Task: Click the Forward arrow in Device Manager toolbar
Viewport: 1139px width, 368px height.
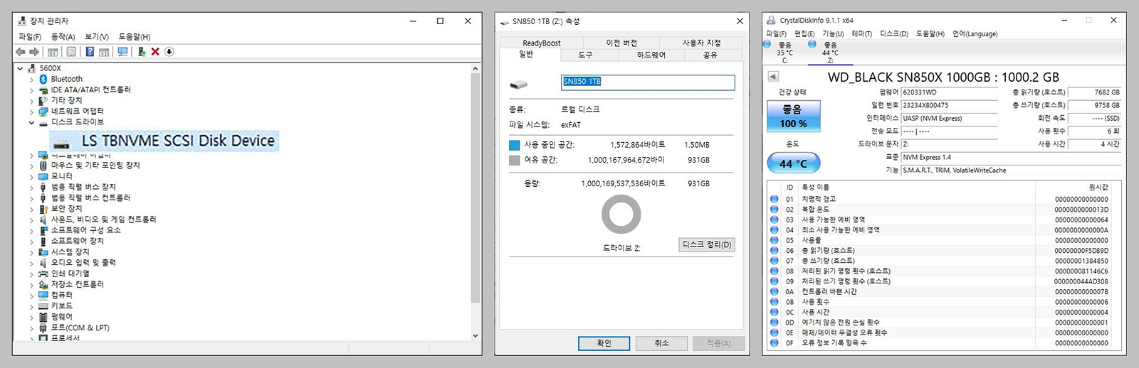Action: 34,52
